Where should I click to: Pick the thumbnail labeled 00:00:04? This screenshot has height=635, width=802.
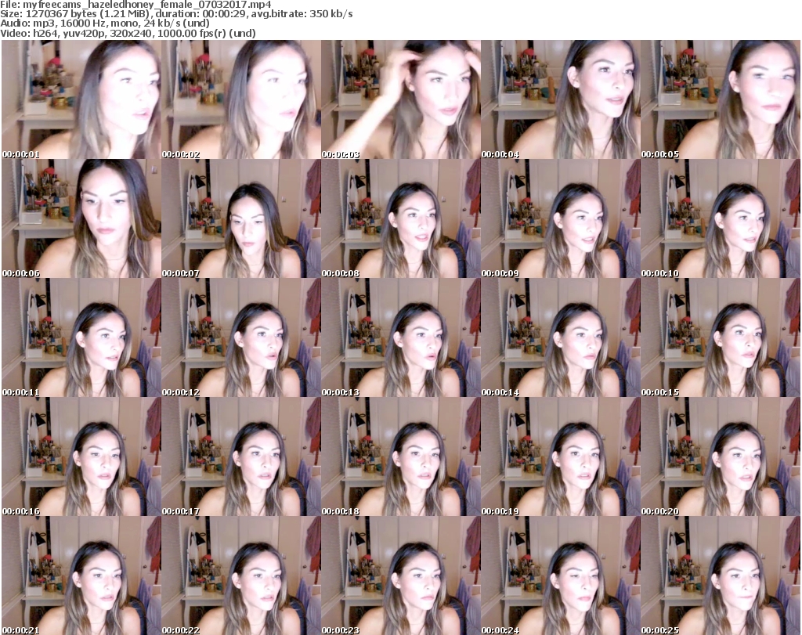click(561, 99)
